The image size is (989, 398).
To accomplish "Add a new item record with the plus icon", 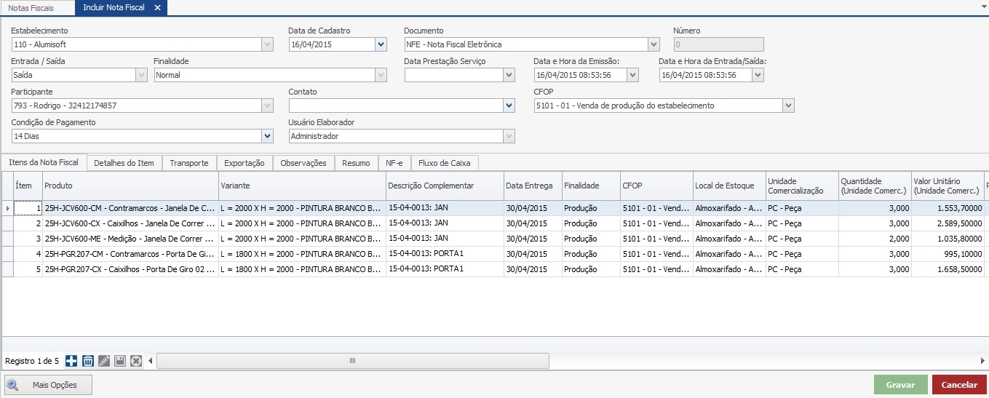I will point(71,361).
